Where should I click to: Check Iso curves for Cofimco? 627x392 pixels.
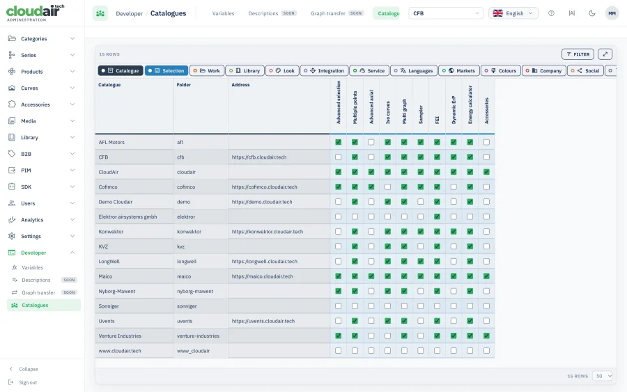[387, 187]
